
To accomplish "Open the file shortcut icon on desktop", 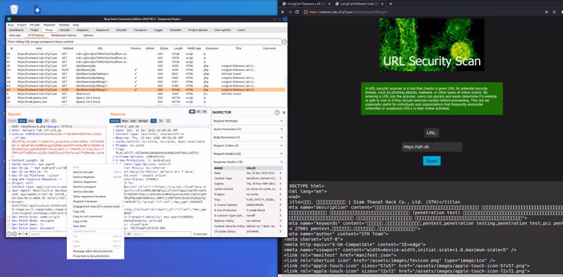I will click(37, 9).
